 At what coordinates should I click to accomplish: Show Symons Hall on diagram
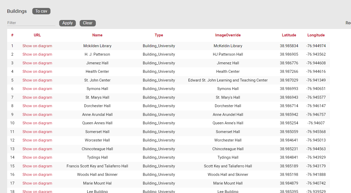[37, 89]
